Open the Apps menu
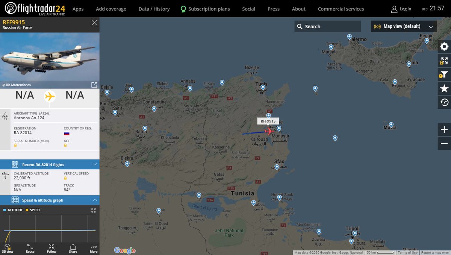Screen dimensions: 451x255 click(x=78, y=9)
